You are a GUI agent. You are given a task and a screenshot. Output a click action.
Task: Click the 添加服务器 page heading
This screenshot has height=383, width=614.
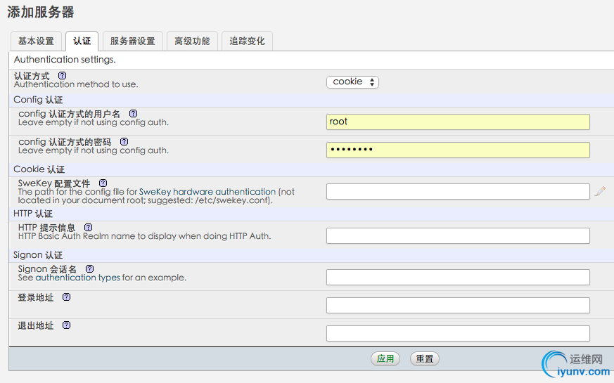(41, 12)
